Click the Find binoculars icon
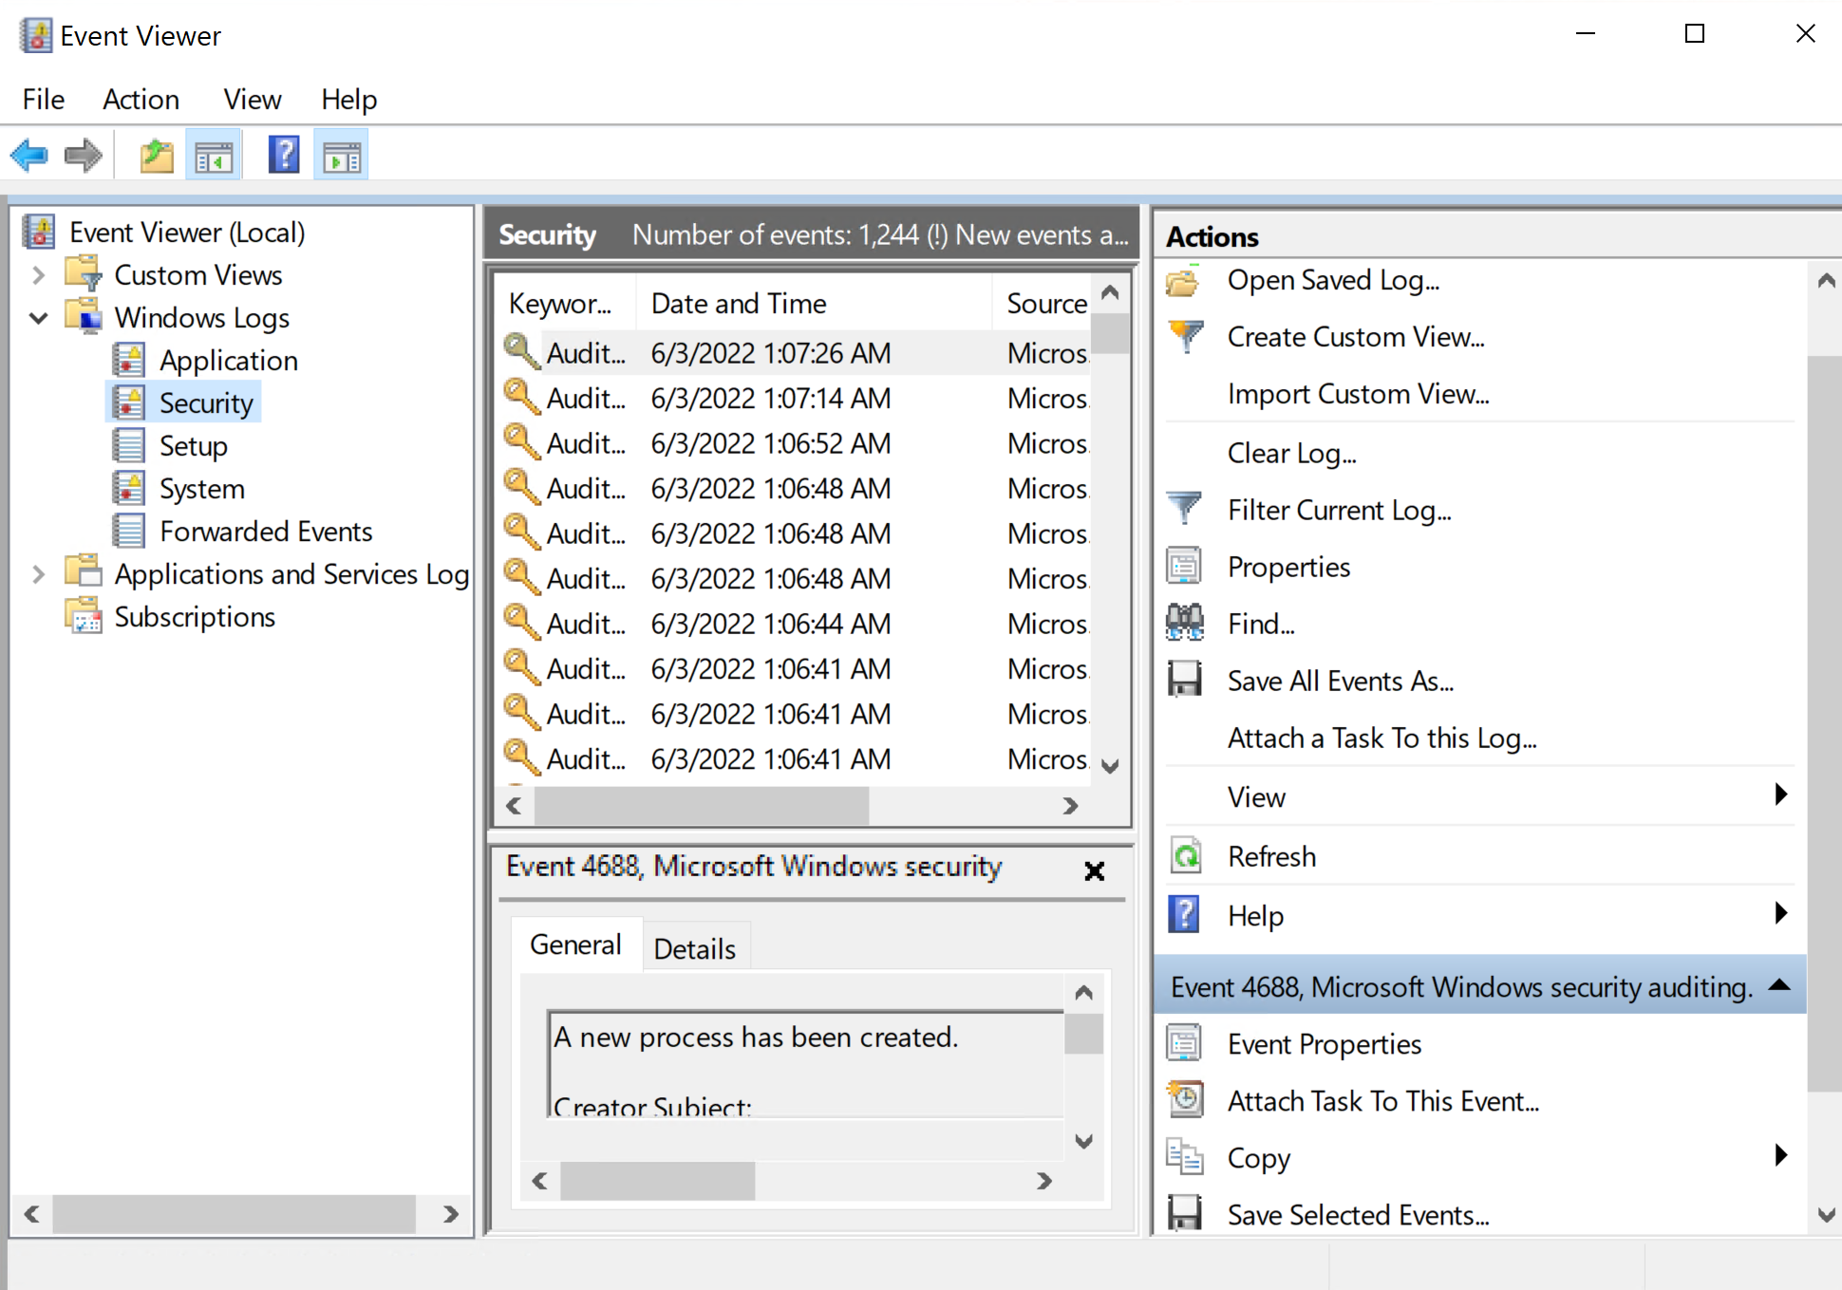The image size is (1842, 1290). (1184, 624)
